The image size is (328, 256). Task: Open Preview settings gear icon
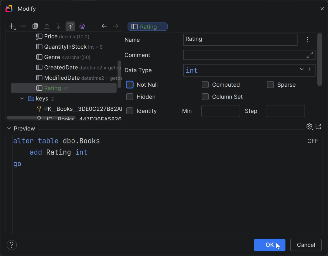[309, 126]
